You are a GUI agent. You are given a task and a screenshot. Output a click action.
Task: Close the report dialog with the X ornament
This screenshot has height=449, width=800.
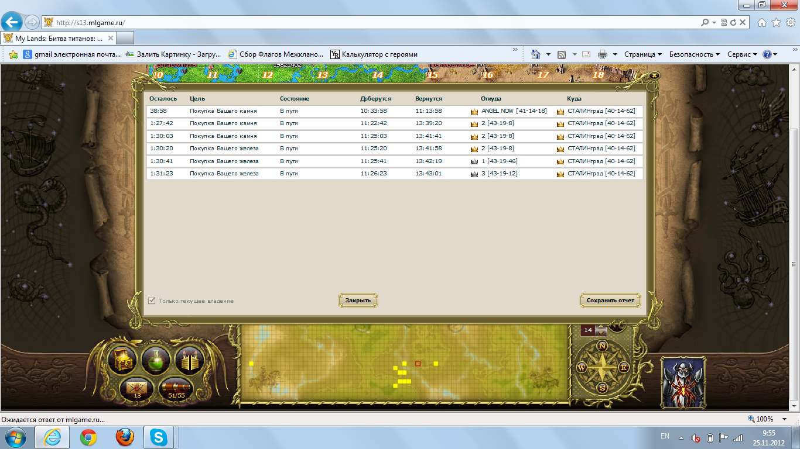[x=655, y=75]
